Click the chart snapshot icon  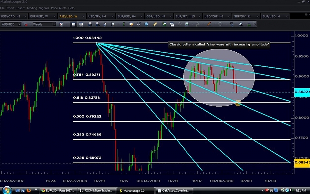(172, 24)
